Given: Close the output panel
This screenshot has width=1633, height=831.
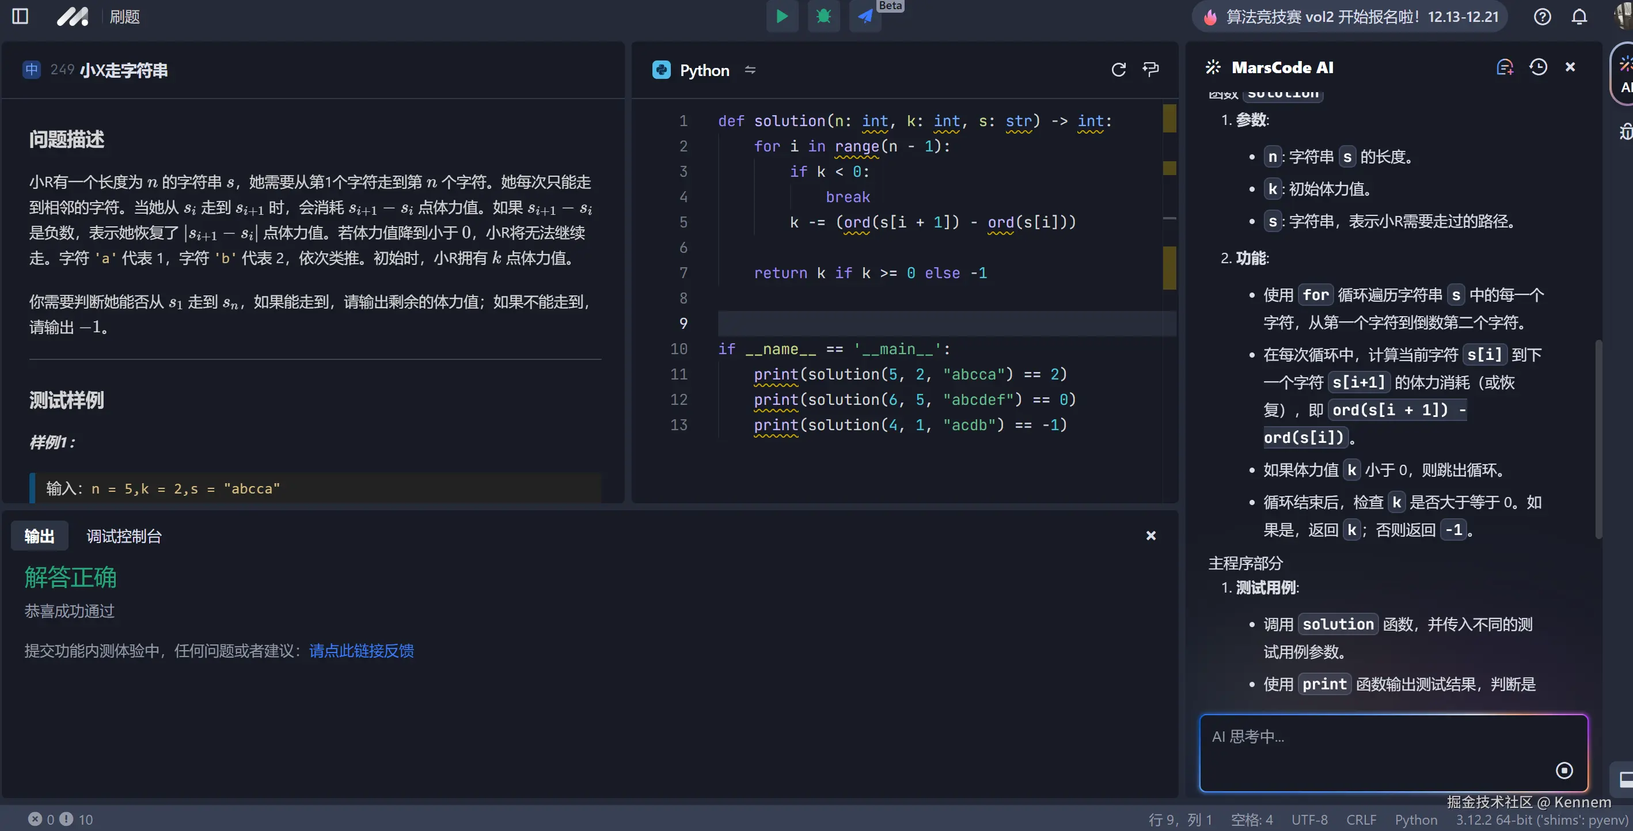Looking at the screenshot, I should (x=1150, y=536).
